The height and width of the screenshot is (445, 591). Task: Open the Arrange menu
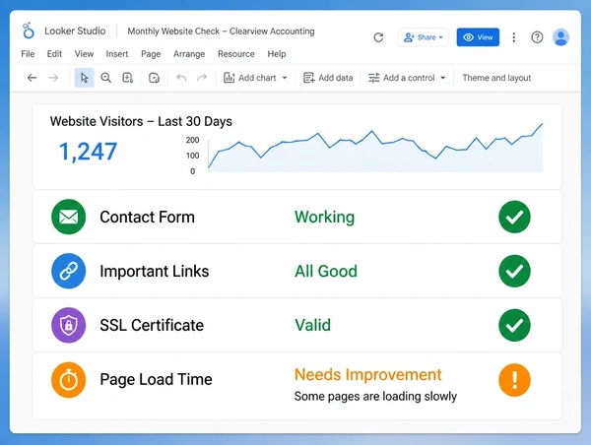189,54
